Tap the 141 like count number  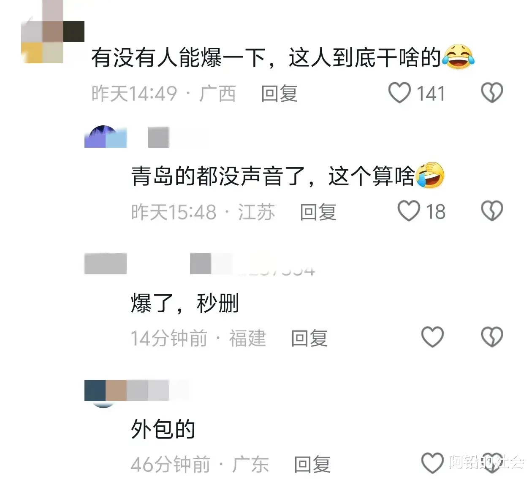click(431, 93)
